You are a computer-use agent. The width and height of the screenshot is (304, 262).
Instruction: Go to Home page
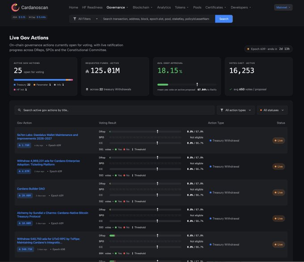[73, 7]
